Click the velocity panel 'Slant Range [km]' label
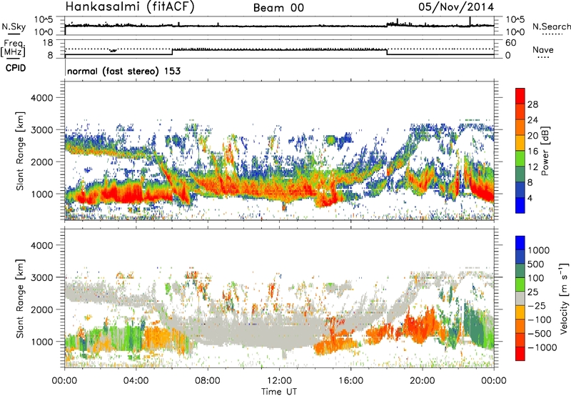Screen dimensions: 571x396 click(x=20, y=298)
